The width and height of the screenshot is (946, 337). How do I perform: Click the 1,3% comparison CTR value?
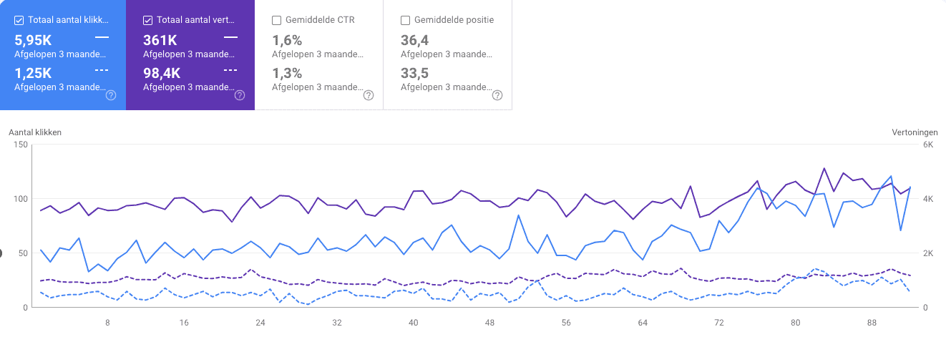coord(287,73)
